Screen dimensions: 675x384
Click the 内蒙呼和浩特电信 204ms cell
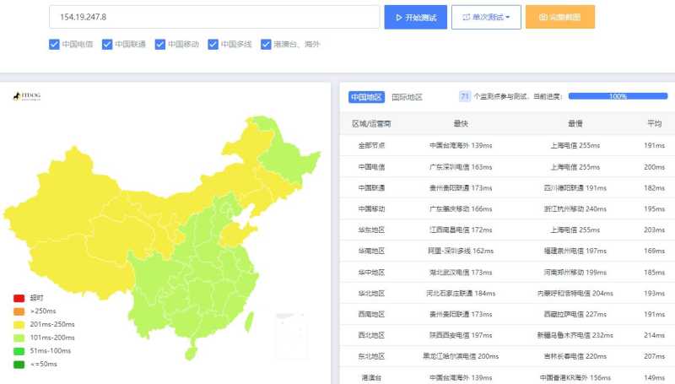click(x=575, y=294)
